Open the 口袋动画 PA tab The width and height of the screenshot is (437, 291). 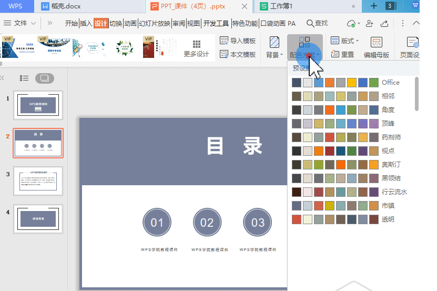(278, 23)
